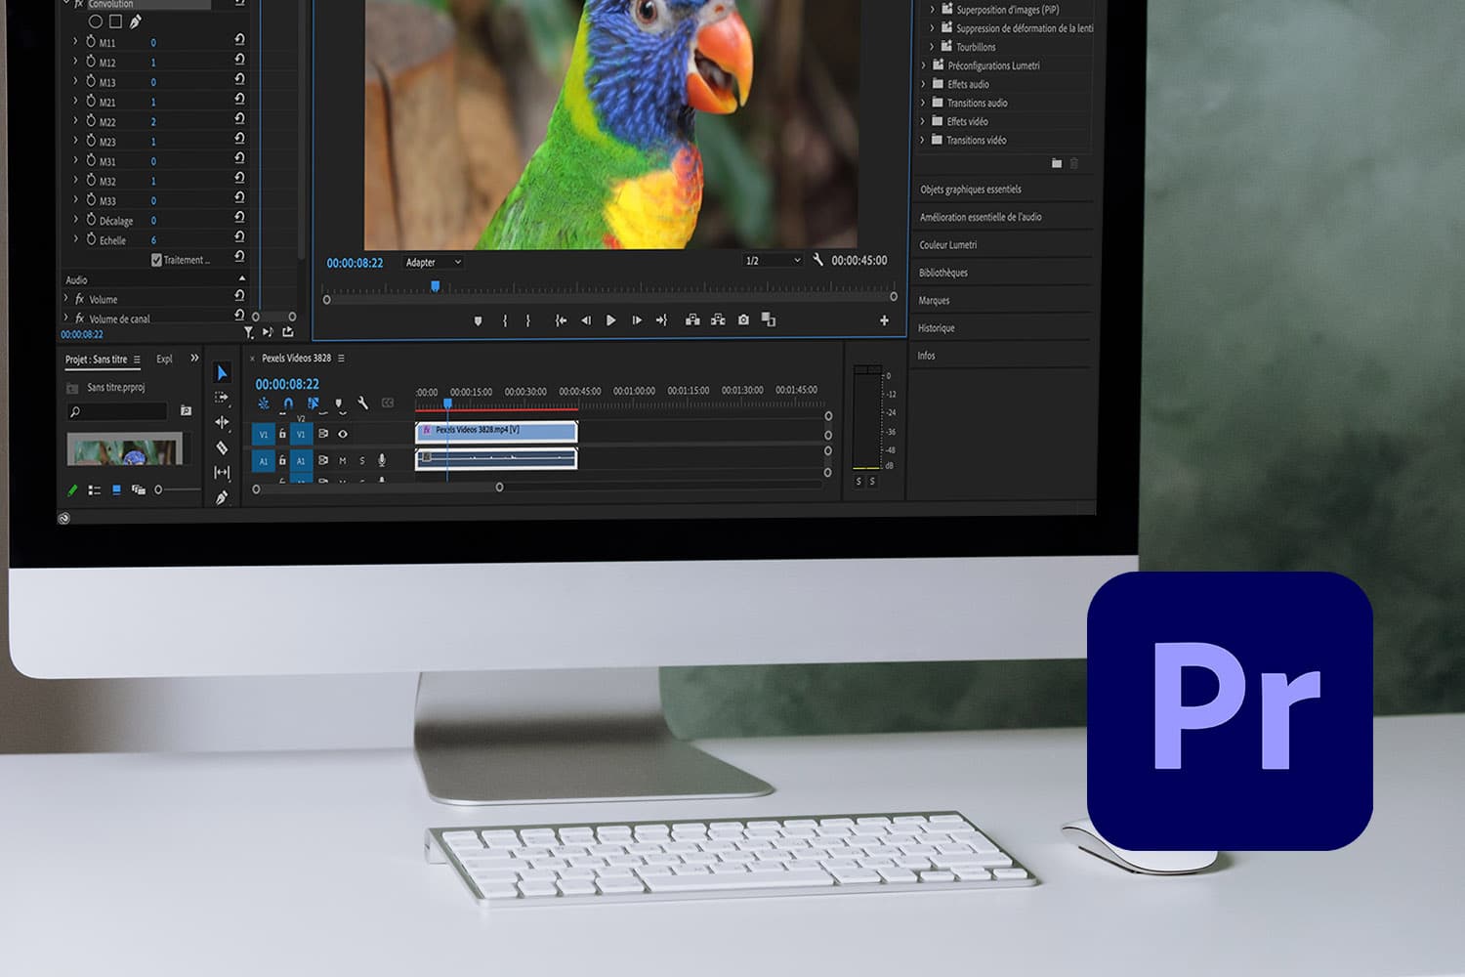The image size is (1465, 977).
Task: Toggle animation stopwatch for Décalage
Action: click(91, 220)
